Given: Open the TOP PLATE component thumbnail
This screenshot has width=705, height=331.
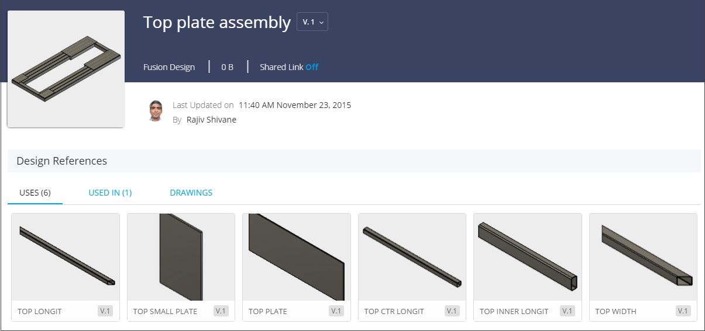Looking at the screenshot, I should click(x=297, y=257).
